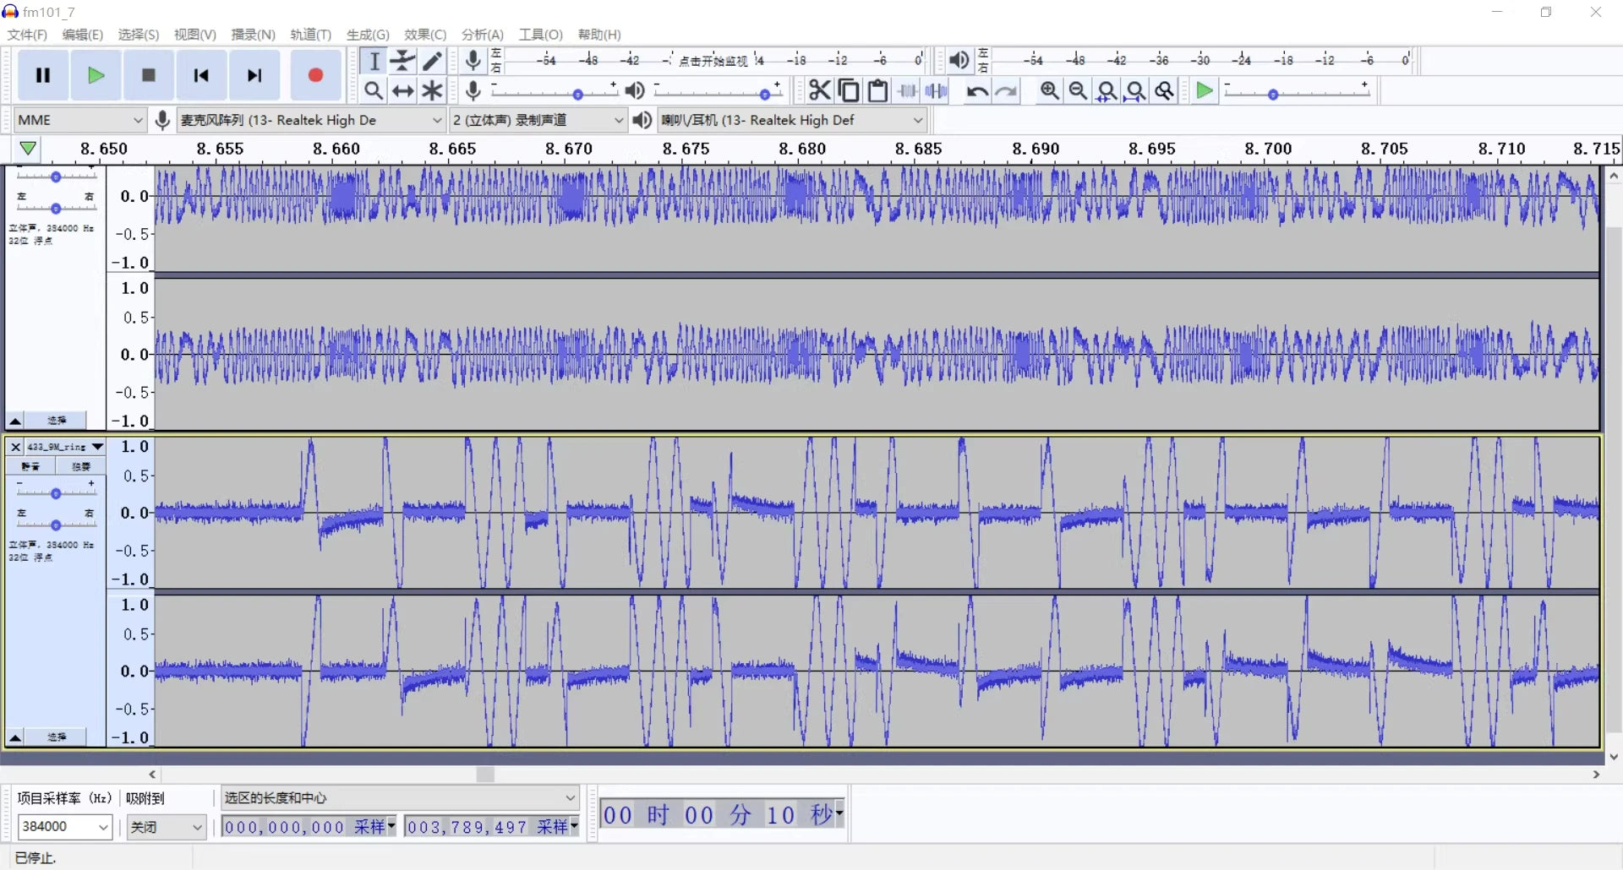The image size is (1623, 870).
Task: Open the 分析(A) menu
Action: tap(482, 35)
